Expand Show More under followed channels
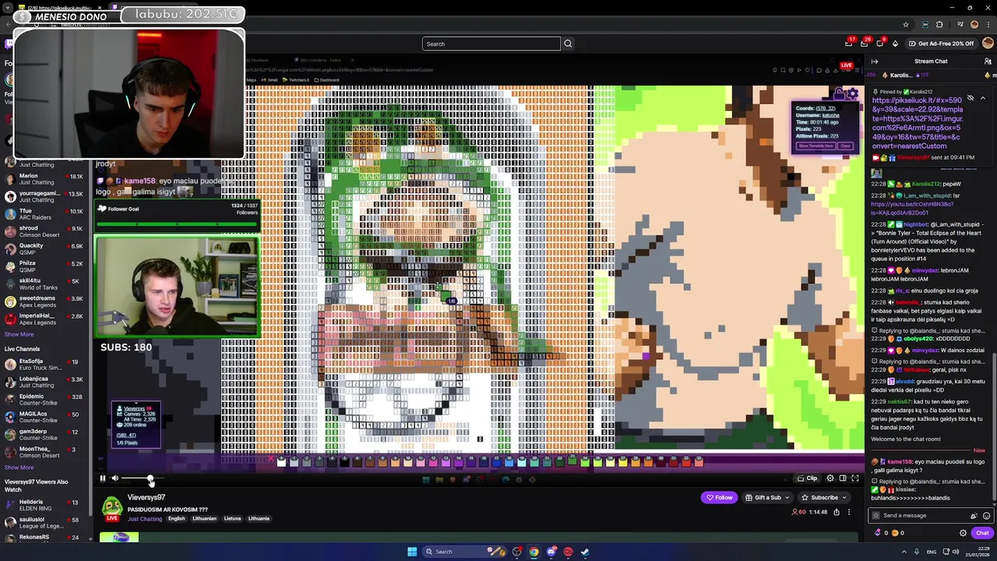997x561 pixels. [19, 334]
